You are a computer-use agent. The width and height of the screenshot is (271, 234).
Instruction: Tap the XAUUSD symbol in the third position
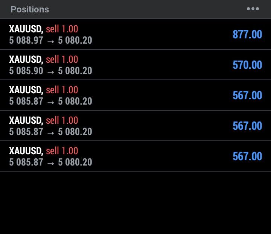pos(26,90)
